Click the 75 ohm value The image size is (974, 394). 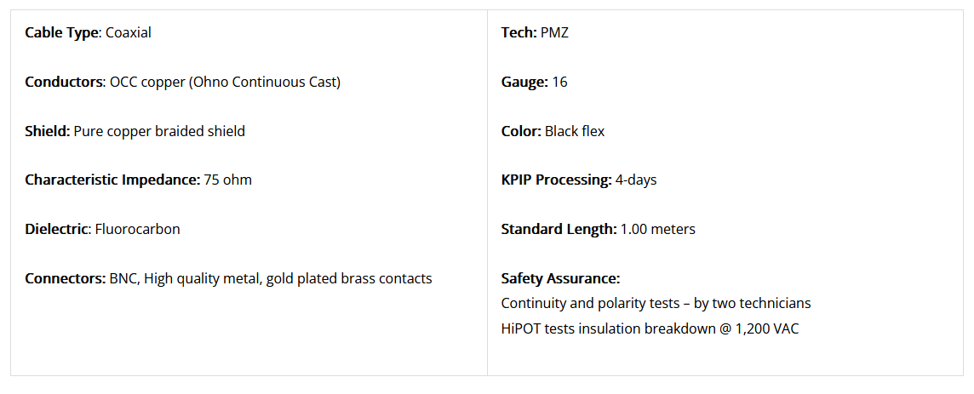click(x=228, y=180)
